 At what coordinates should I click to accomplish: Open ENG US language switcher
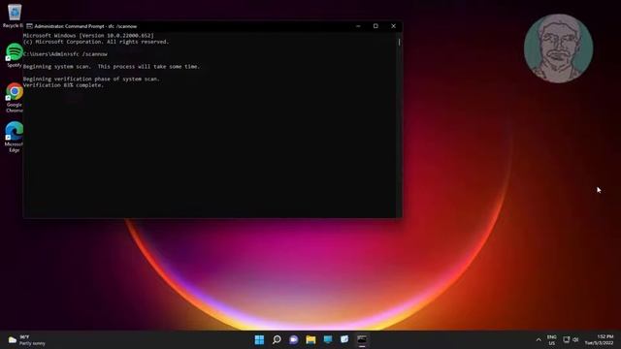(x=552, y=340)
